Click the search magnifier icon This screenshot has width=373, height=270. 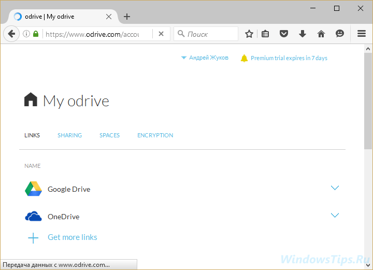coord(181,34)
